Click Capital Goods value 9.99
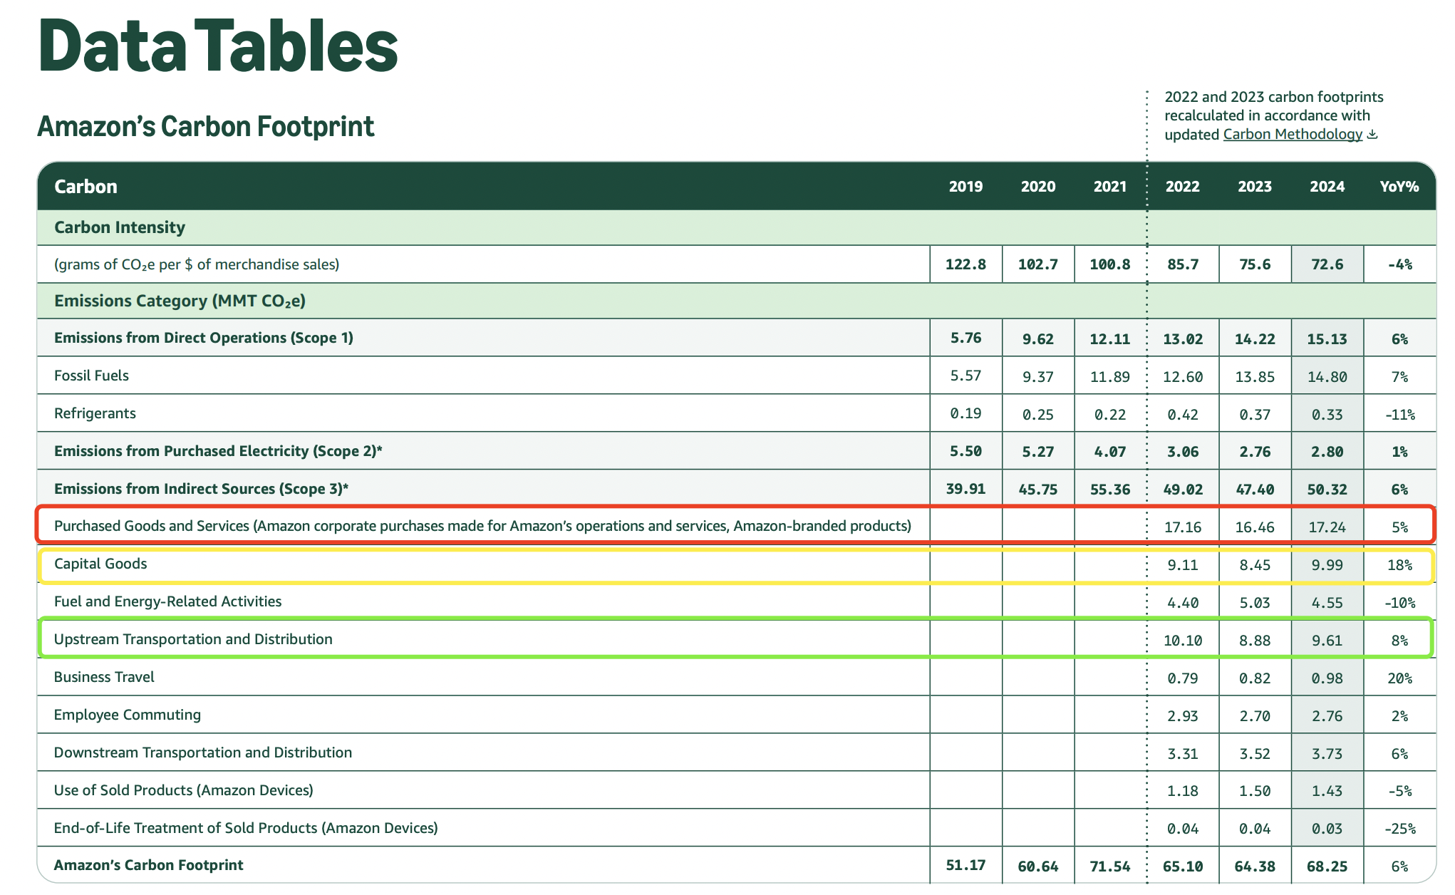1455x895 pixels. click(1327, 565)
